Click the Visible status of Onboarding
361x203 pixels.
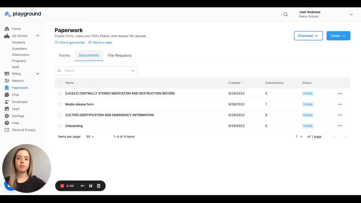308,126
